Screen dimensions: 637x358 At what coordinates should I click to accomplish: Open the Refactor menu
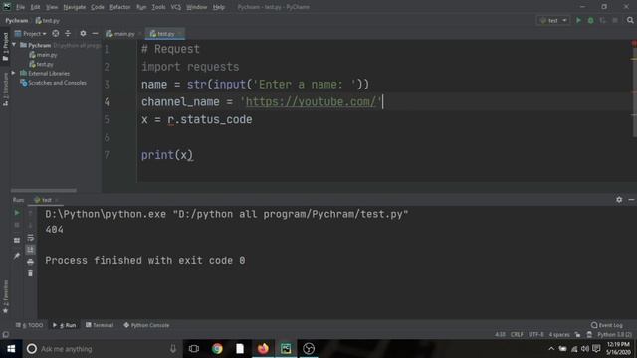120,7
